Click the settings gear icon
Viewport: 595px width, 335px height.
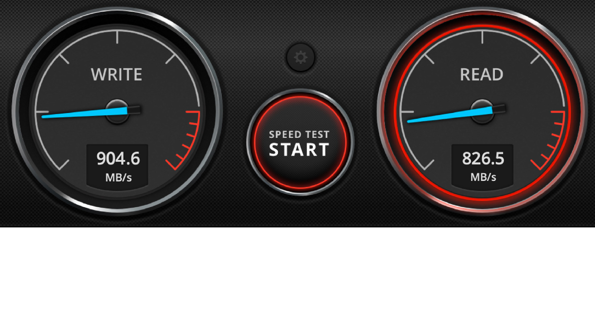(300, 57)
